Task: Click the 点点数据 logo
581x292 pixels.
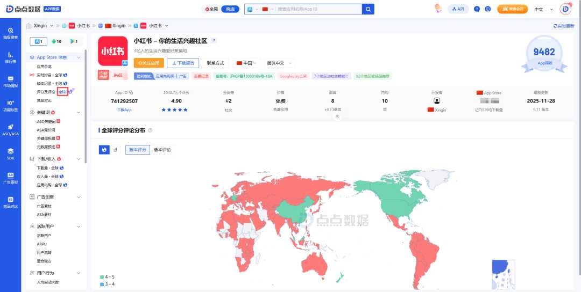Action: click(x=23, y=9)
